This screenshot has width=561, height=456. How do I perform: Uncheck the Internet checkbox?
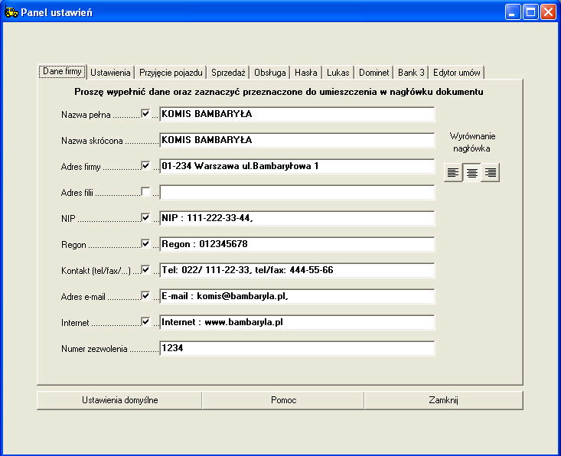coord(146,322)
